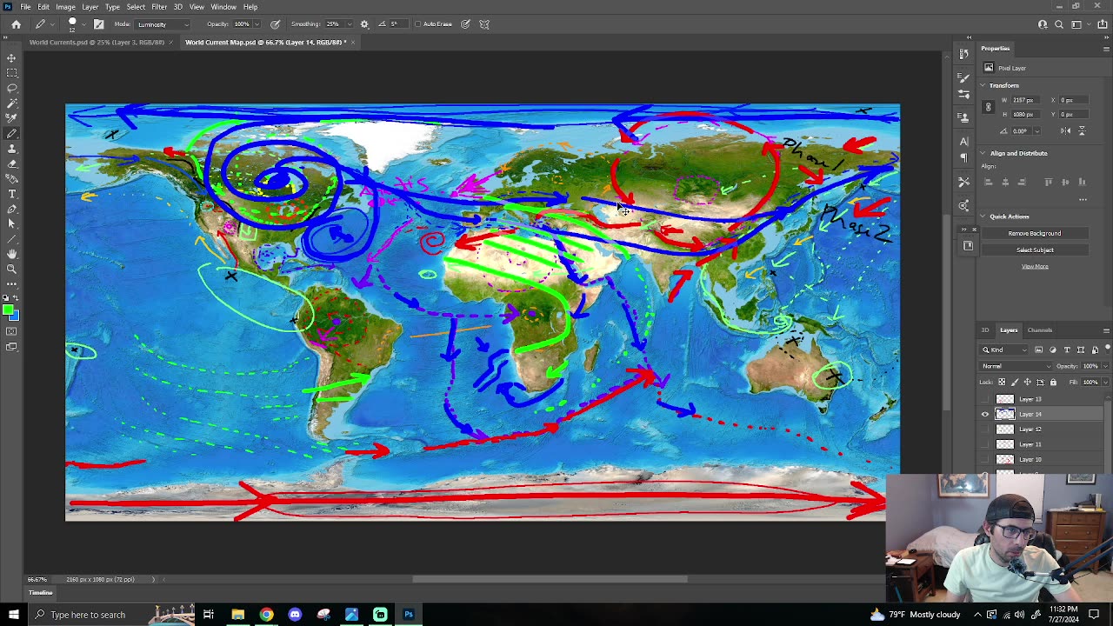Select the Rectangular Marquee tool
Image resolution: width=1113 pixels, height=626 pixels.
tap(11, 73)
